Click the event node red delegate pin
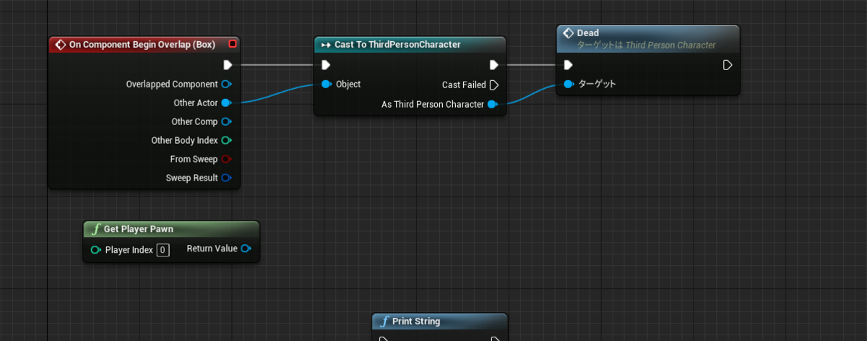 click(232, 44)
